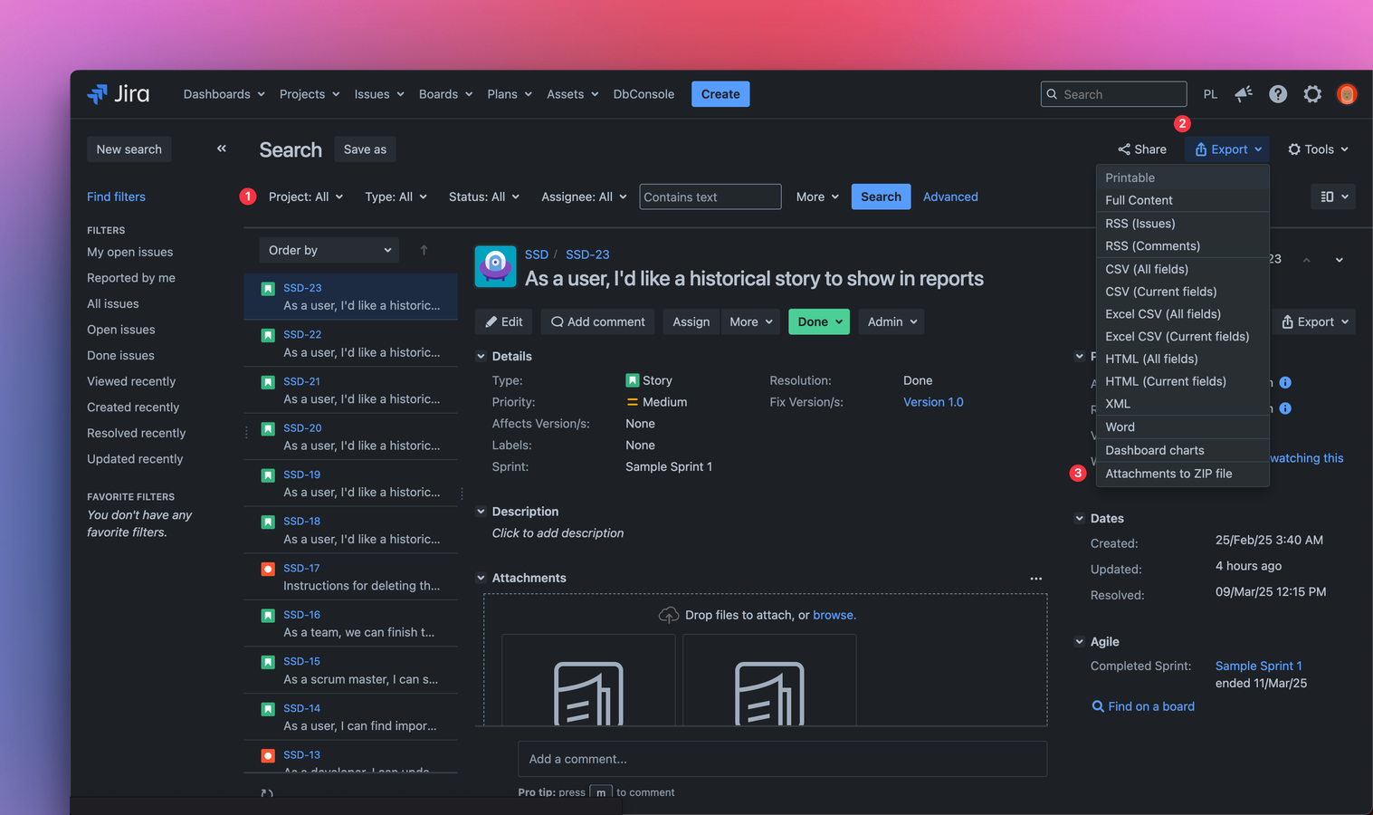The height and width of the screenshot is (815, 1373).
Task: Share the search results
Action: 1142,149
